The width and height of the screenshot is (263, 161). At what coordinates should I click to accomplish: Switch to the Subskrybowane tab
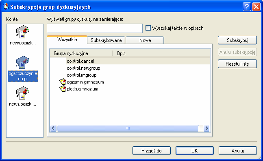tap(106, 40)
